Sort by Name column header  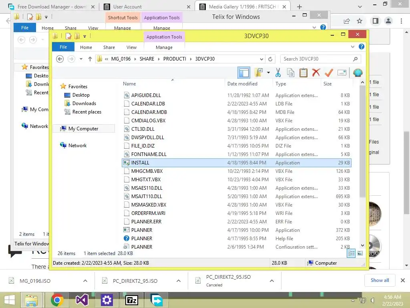click(x=129, y=83)
